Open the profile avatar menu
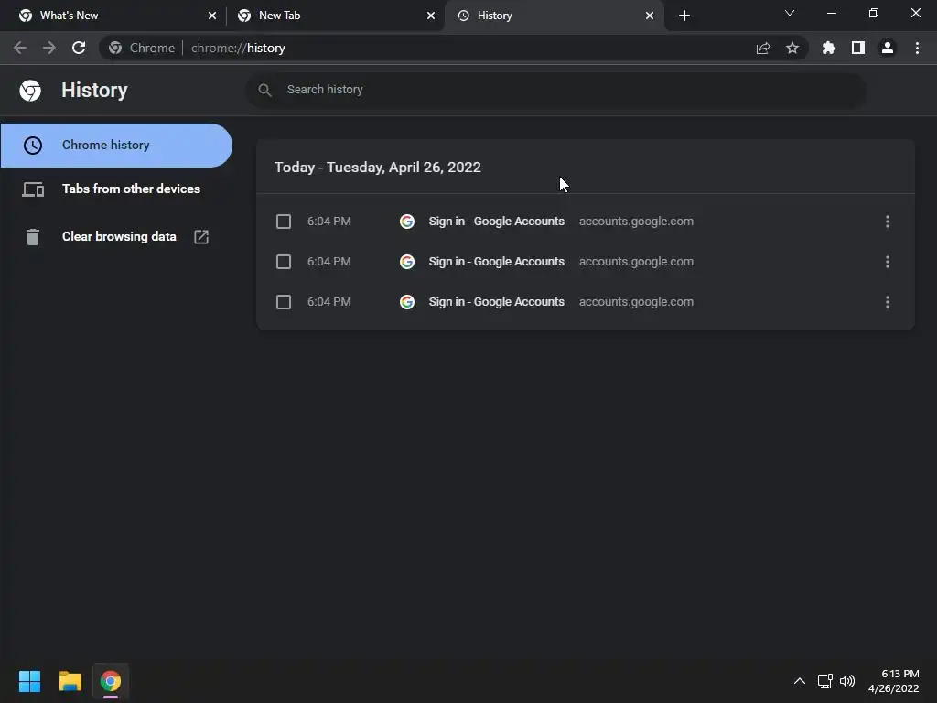The width and height of the screenshot is (937, 703). (x=887, y=48)
